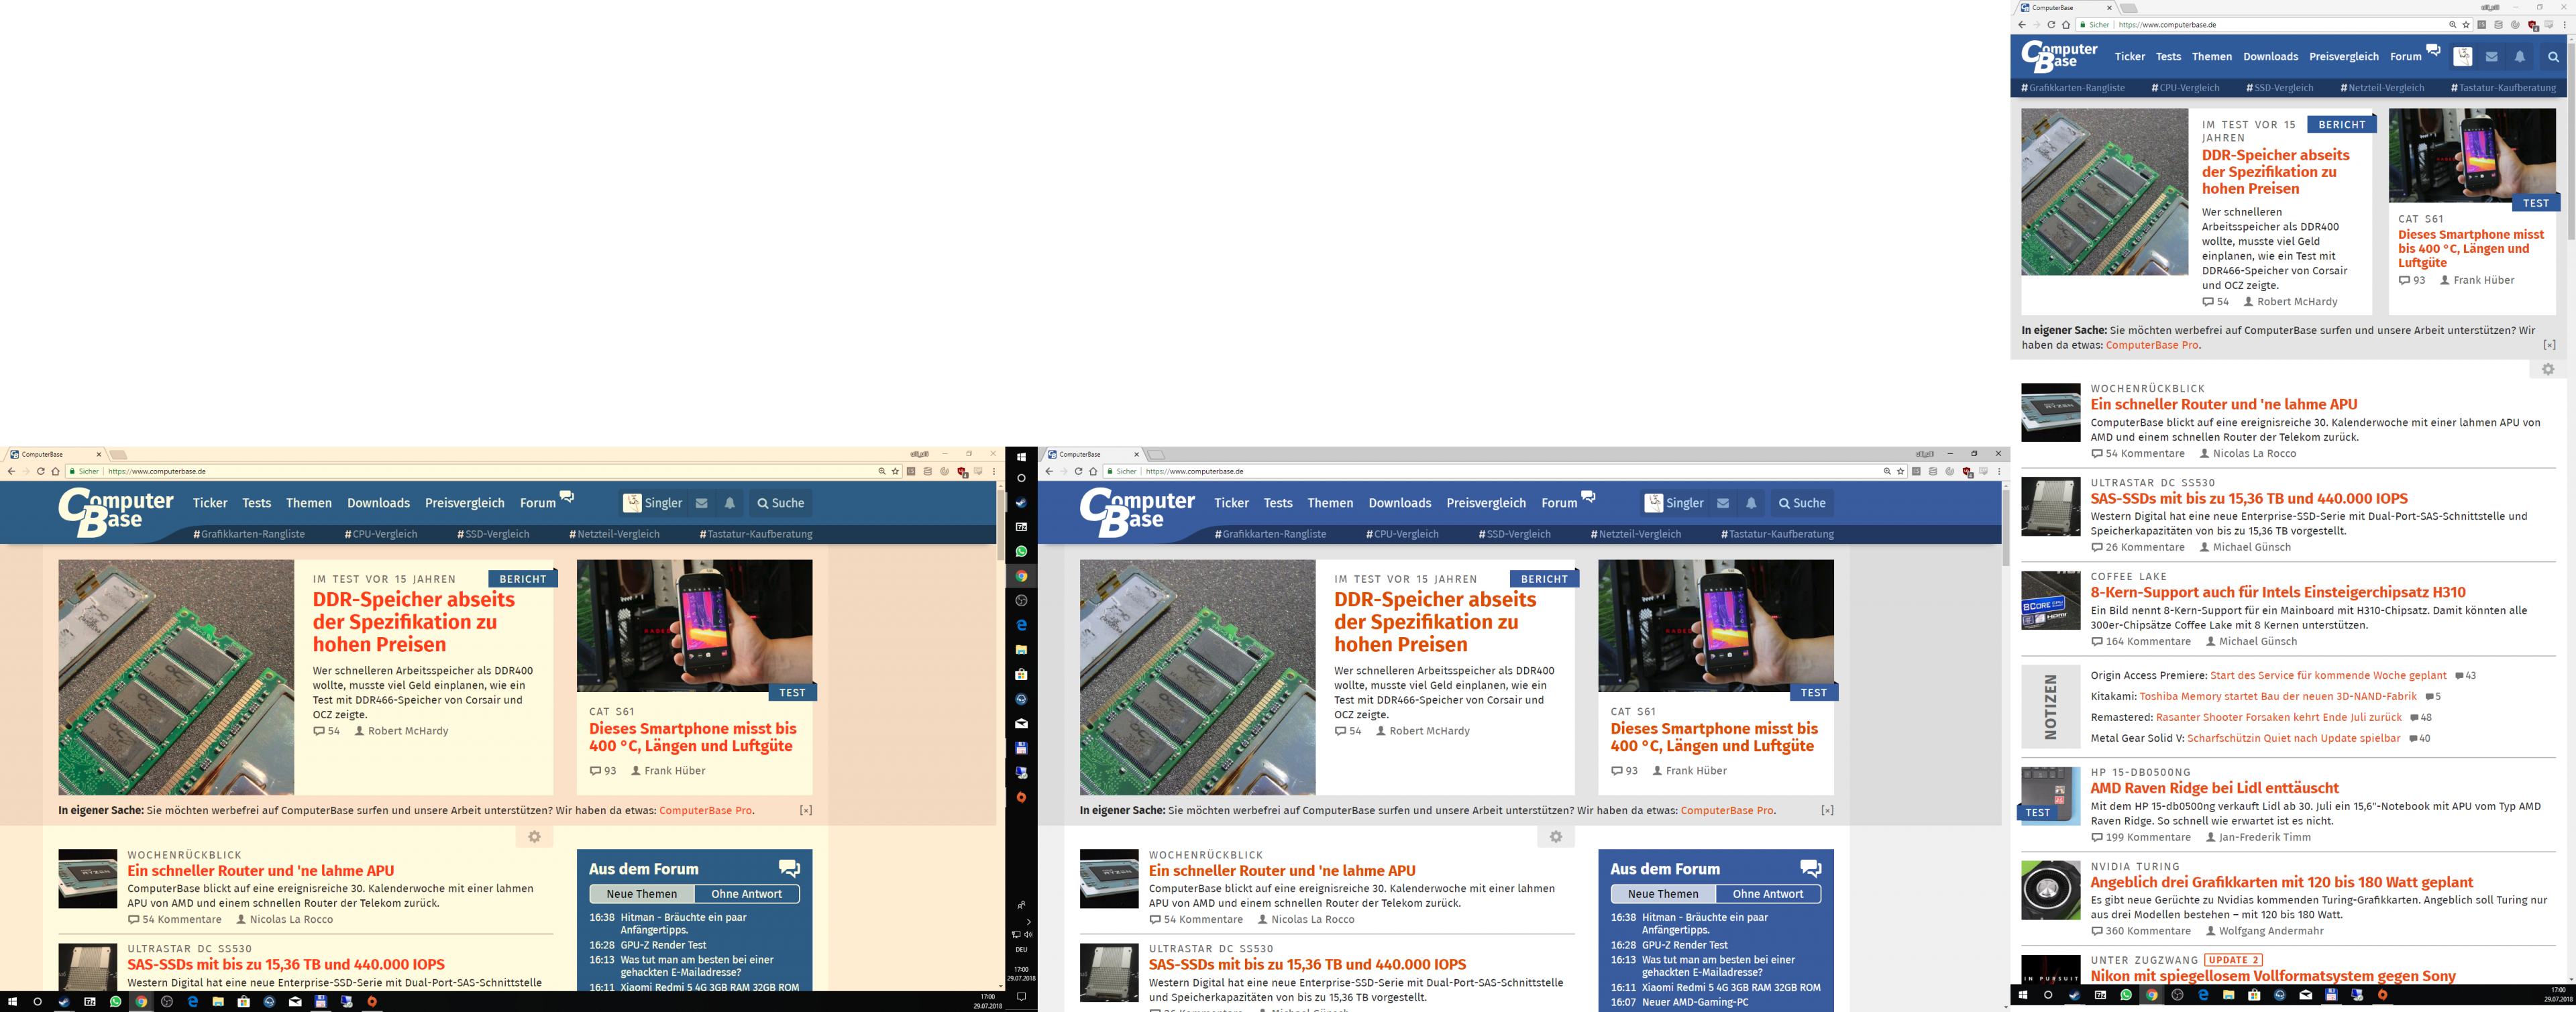Open the Chrome three-dot menu in the middle window
2576x1012 pixels.
pos(1998,471)
